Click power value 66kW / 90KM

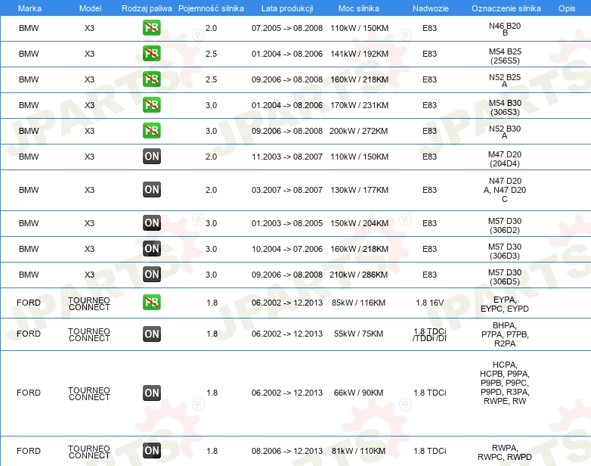point(358,393)
